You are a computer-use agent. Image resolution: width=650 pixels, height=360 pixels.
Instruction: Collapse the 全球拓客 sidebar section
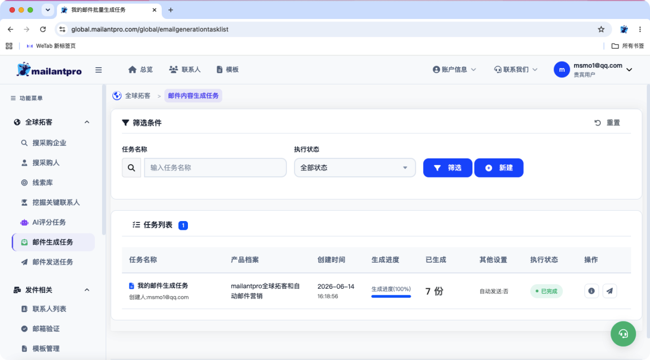87,122
